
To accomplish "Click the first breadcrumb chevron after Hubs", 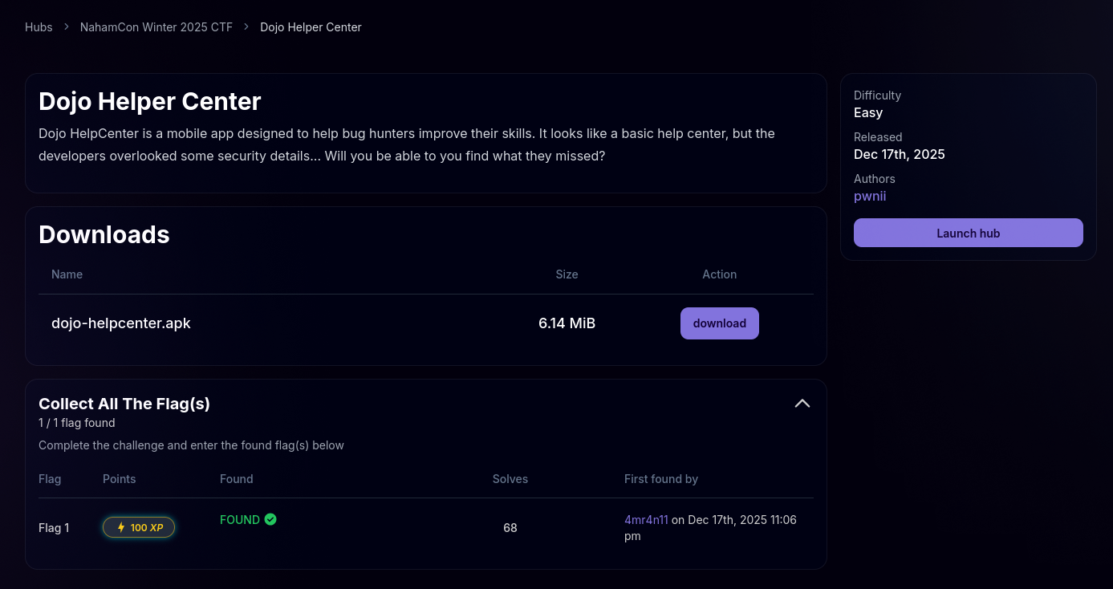I will (x=67, y=27).
